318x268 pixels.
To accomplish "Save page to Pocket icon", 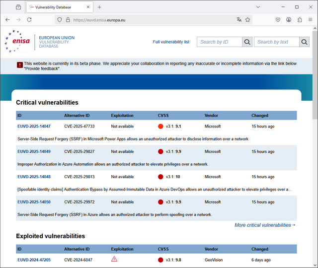I will coord(278,20).
